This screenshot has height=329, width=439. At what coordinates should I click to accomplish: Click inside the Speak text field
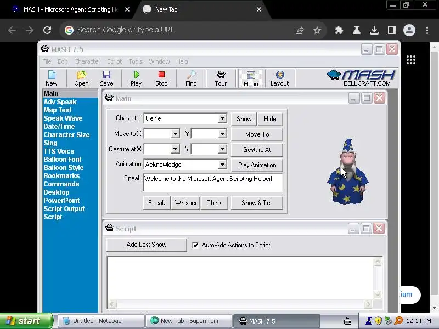tap(213, 183)
